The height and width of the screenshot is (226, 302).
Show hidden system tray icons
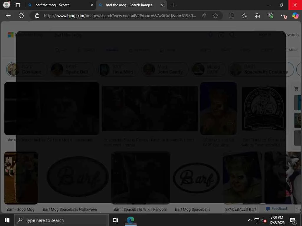[250, 220]
